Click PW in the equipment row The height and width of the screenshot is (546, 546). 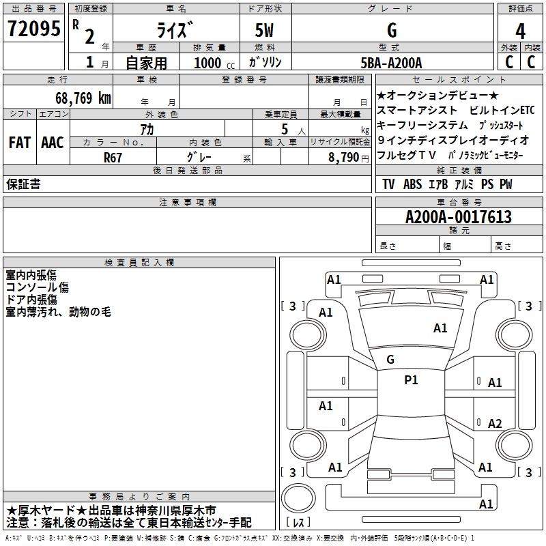point(506,184)
